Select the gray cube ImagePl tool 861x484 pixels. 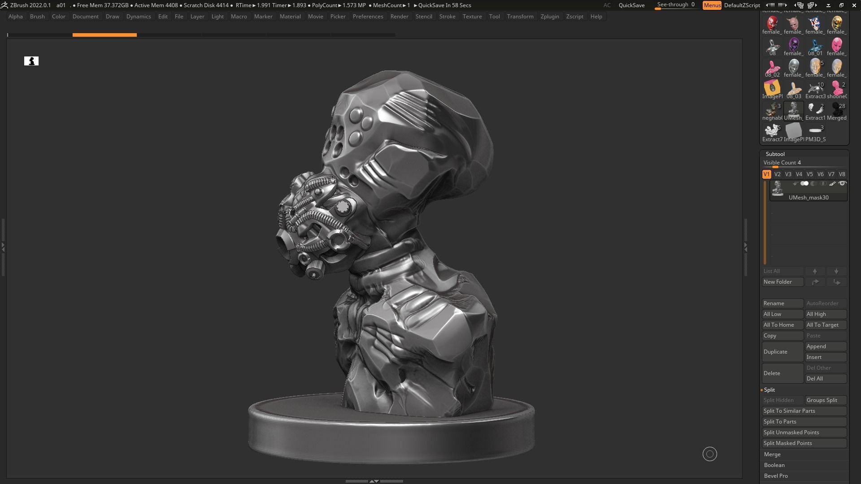click(x=793, y=132)
